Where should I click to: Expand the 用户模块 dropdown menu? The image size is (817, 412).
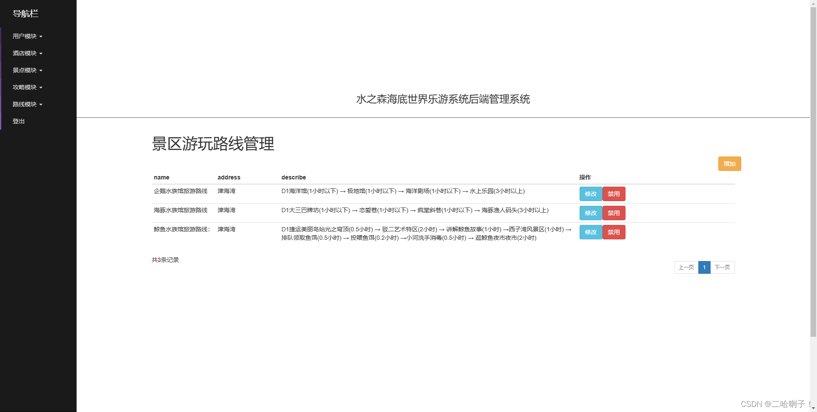point(28,36)
